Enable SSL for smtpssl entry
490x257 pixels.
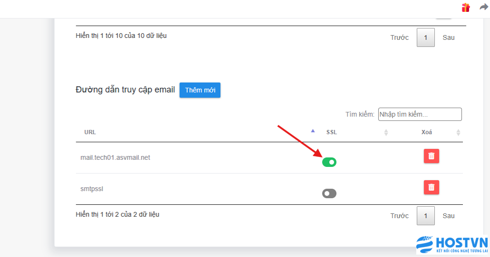329,193
